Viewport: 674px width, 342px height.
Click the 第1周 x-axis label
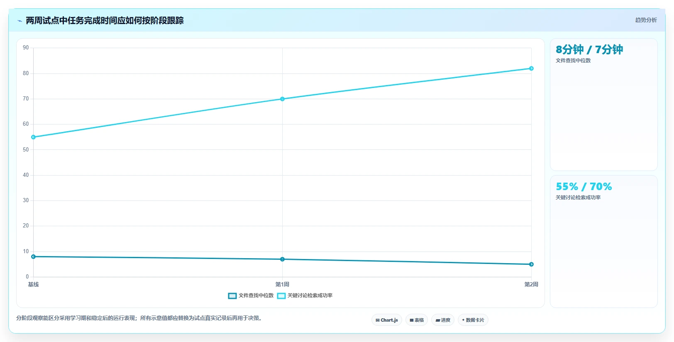click(282, 284)
